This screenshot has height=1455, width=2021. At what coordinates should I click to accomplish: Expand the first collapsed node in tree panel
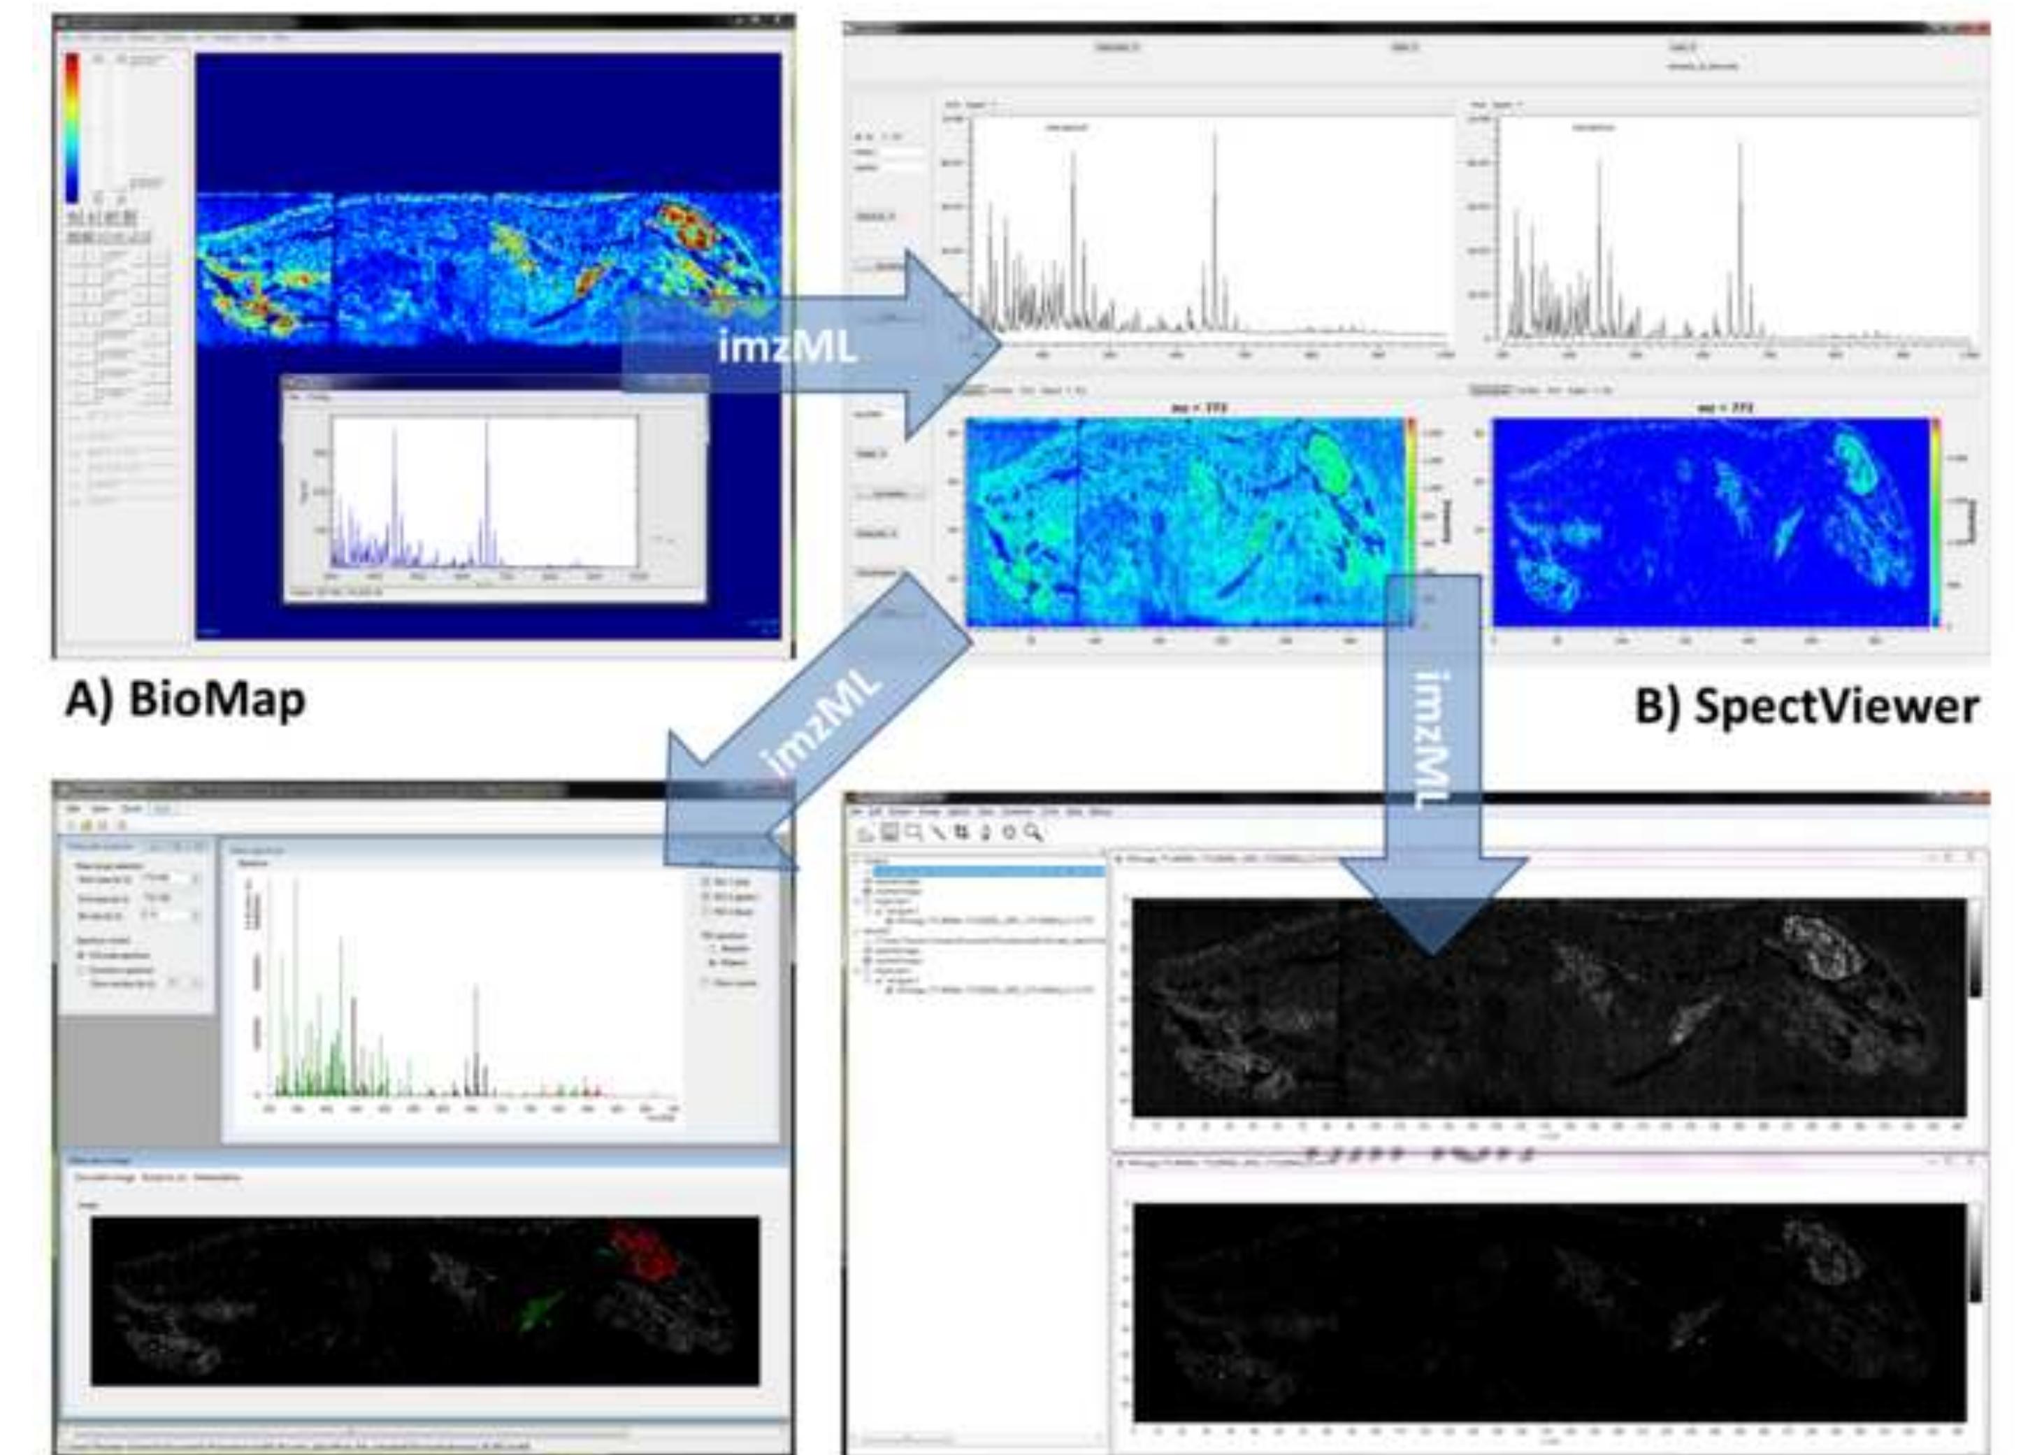point(869,882)
